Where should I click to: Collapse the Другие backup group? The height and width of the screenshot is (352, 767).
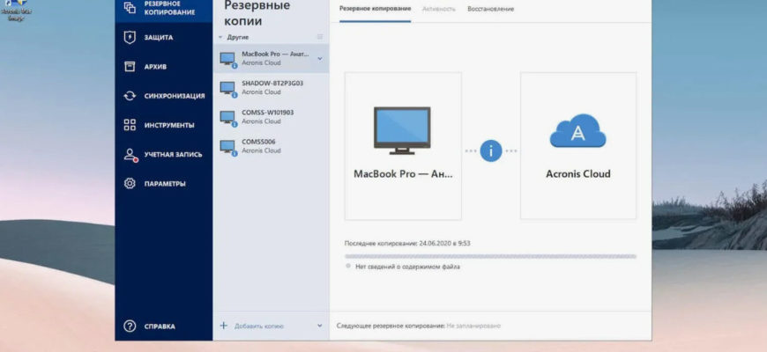[x=220, y=38]
